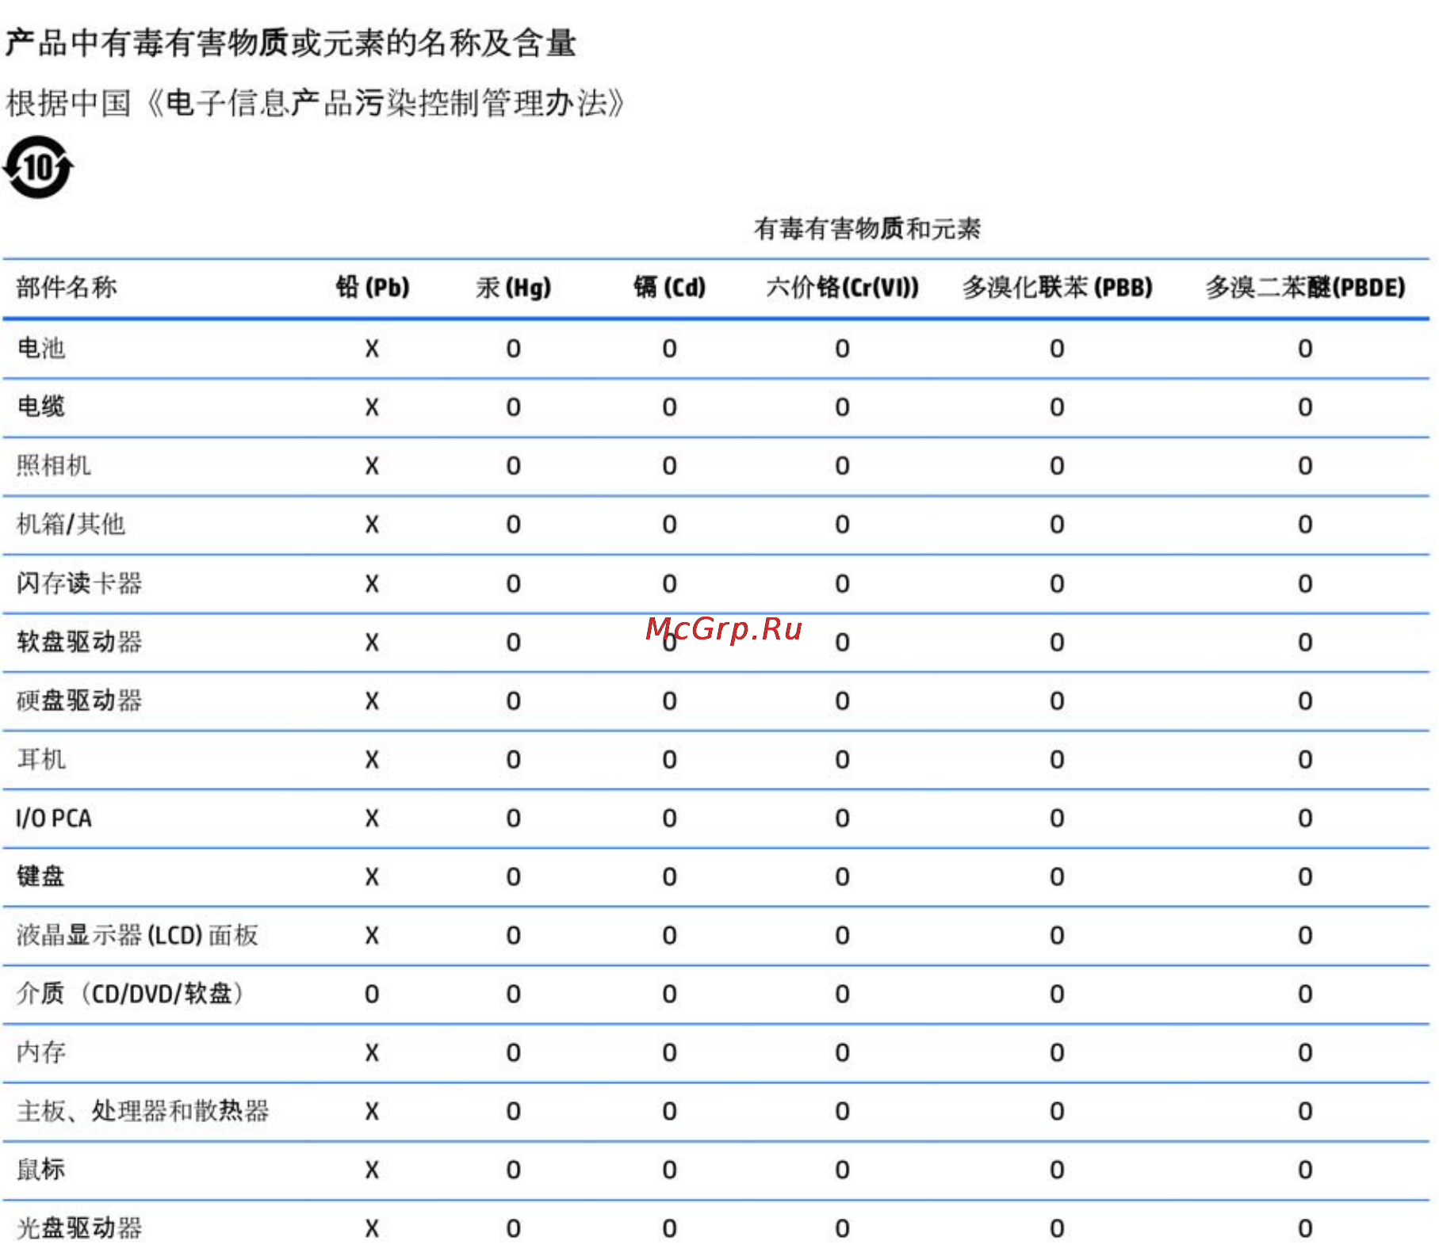This screenshot has width=1439, height=1256.
Task: Select the 六价铬(Cr(VI)) column header
Action: coord(842,288)
